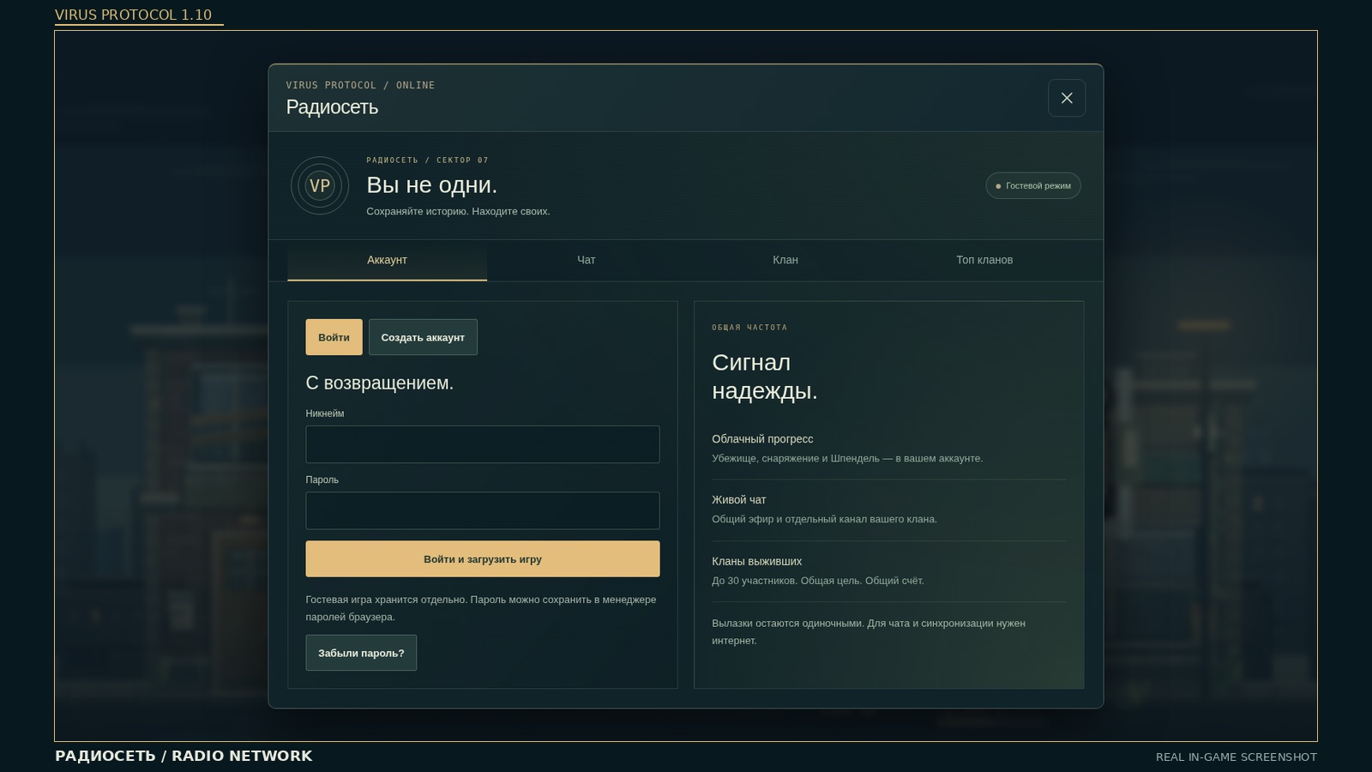Click the Убежище, снаряжение и Шпендель description
The image size is (1372, 772).
[x=847, y=458]
